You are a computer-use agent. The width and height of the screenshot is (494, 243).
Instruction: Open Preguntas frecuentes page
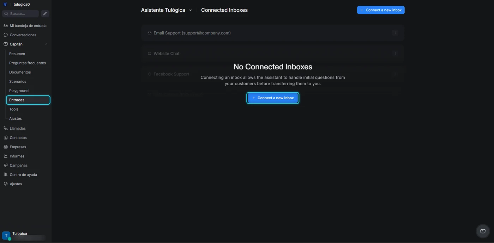click(x=28, y=63)
